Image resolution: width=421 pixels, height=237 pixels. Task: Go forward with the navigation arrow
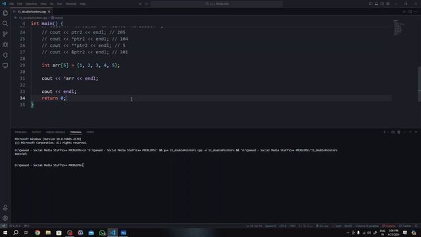click(x=147, y=4)
